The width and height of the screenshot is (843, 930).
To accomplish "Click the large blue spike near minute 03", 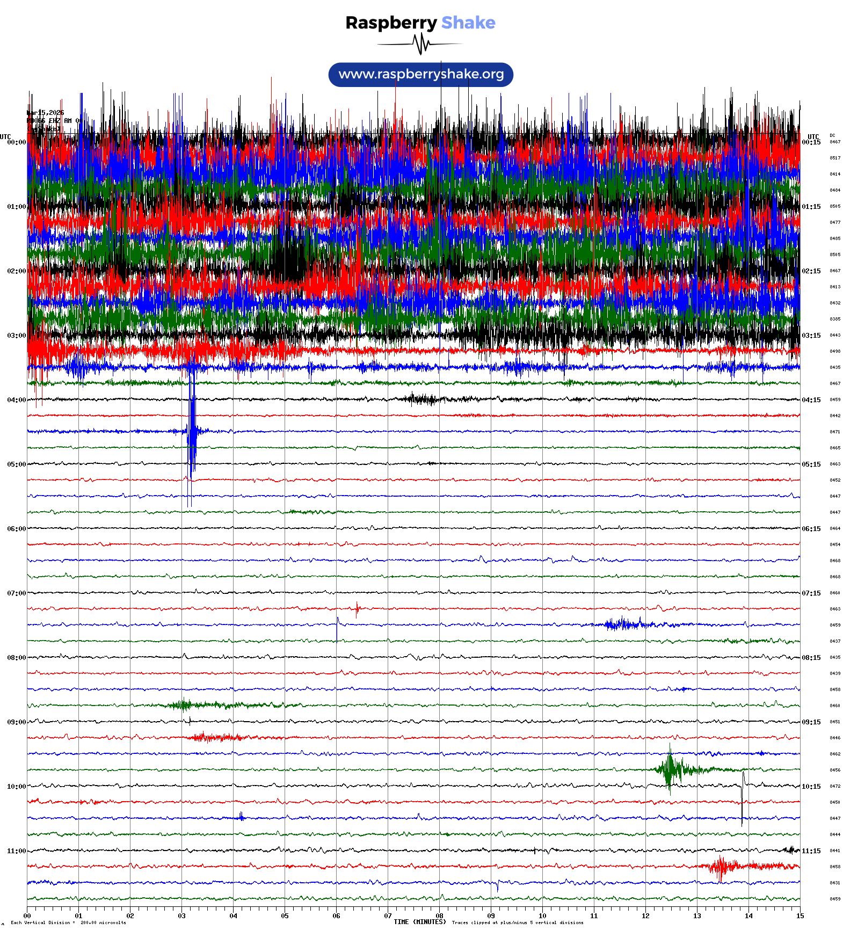I will click(191, 430).
